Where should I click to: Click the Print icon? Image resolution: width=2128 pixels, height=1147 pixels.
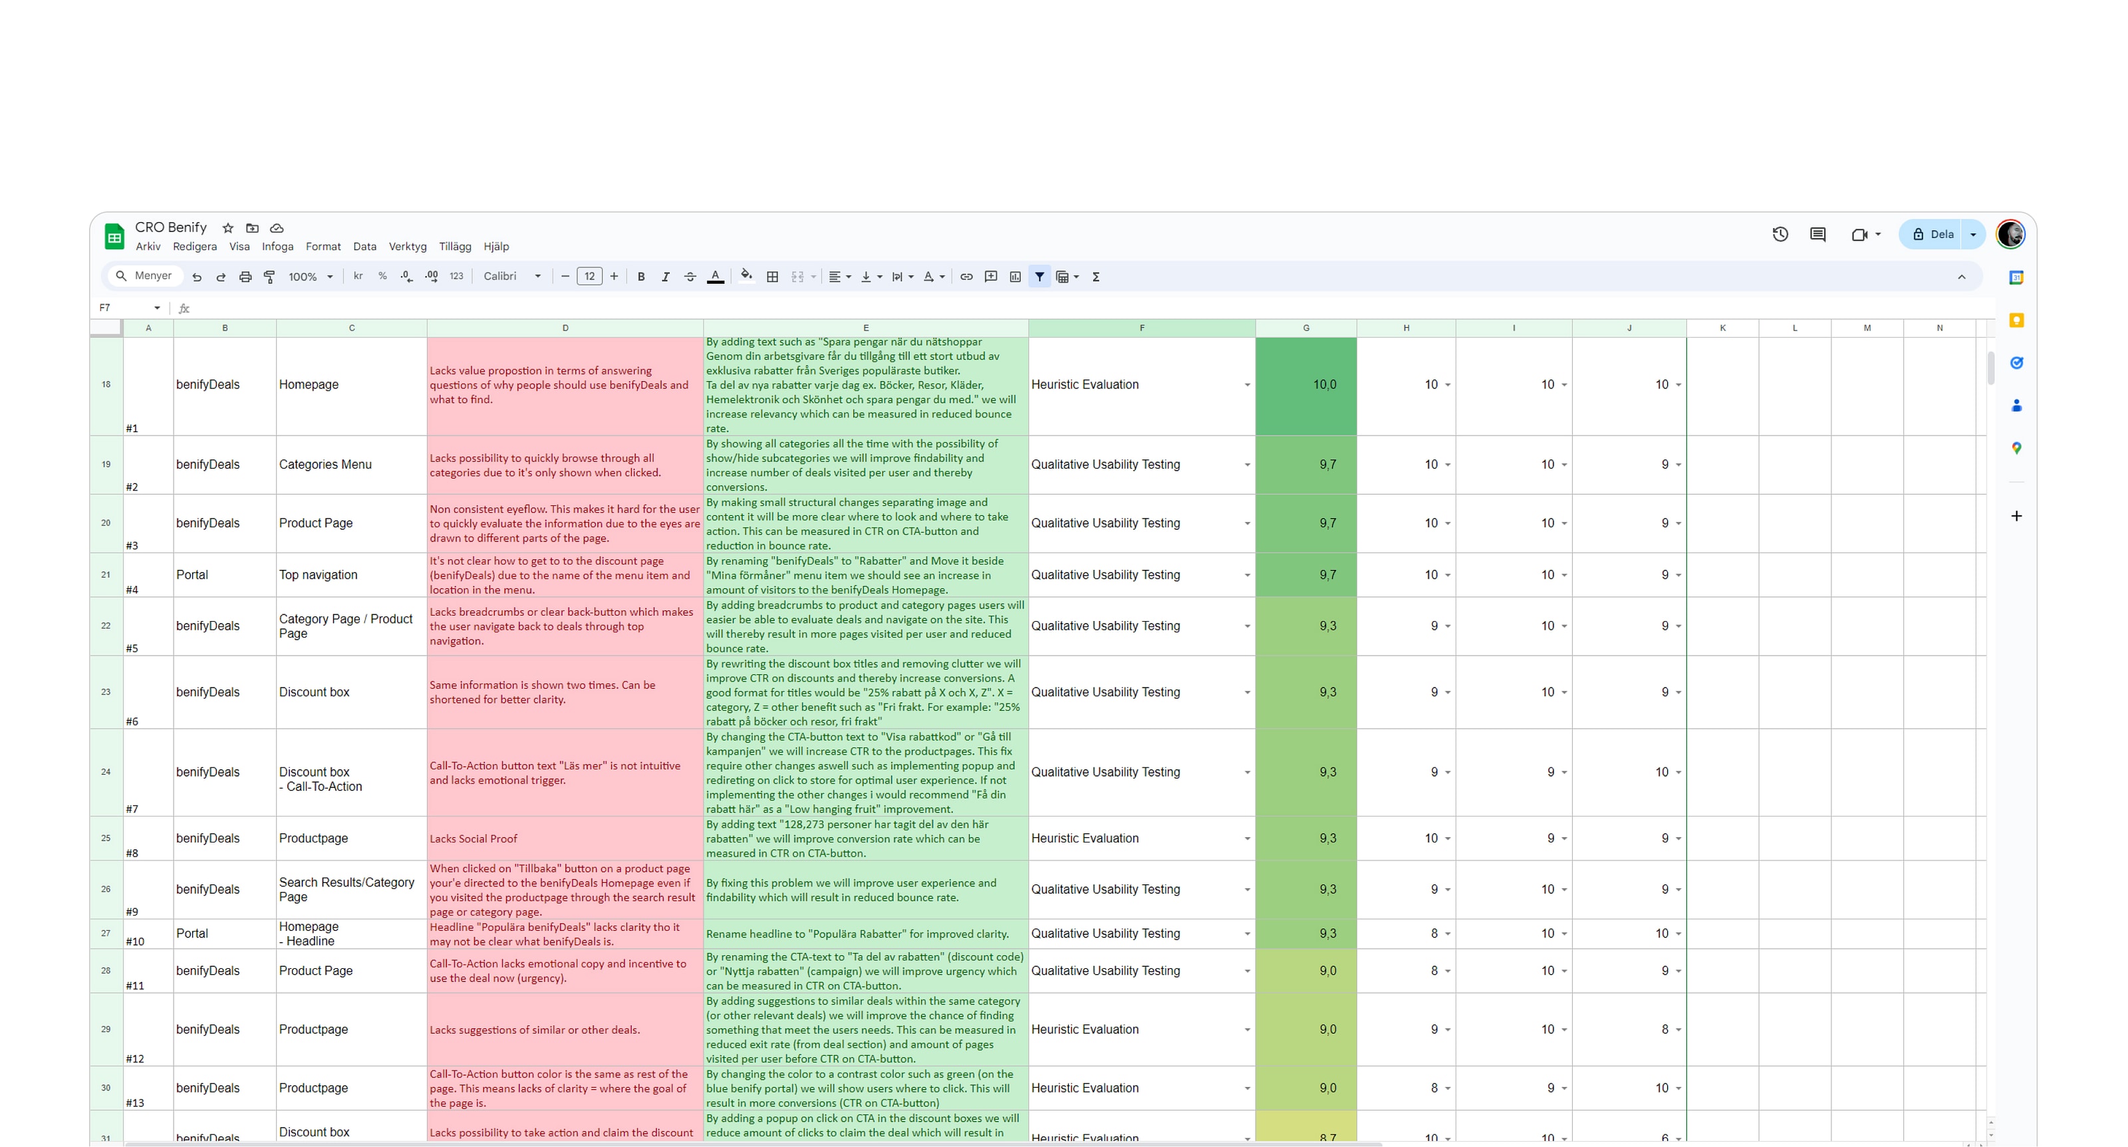coord(245,277)
